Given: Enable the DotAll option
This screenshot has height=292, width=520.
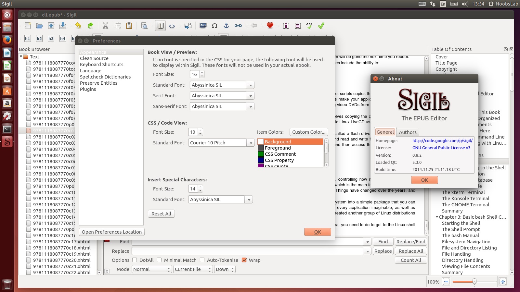Looking at the screenshot, I should coord(135,260).
